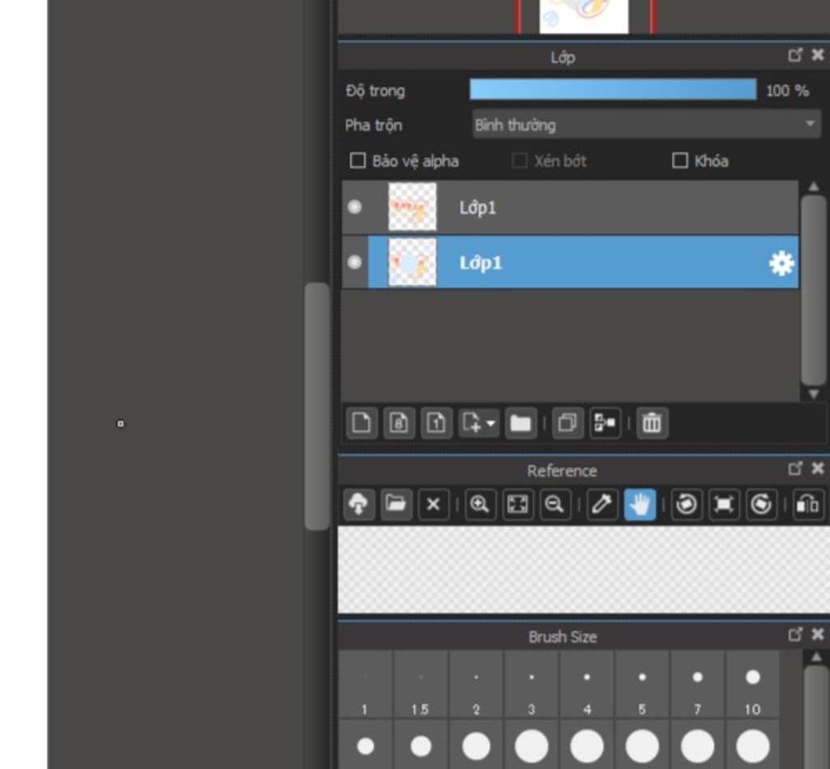Zoom in on the Reference panel
830x769 pixels.
pos(480,504)
